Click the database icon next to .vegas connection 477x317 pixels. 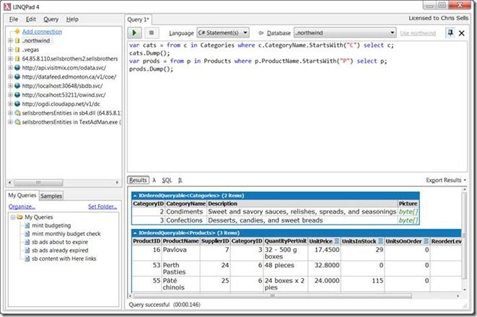[x=17, y=50]
